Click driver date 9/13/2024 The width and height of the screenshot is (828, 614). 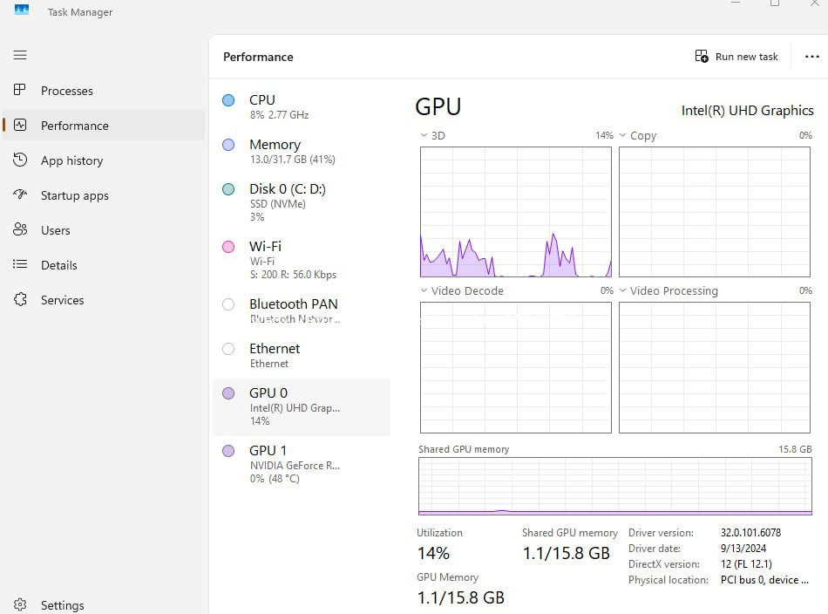tap(743, 549)
